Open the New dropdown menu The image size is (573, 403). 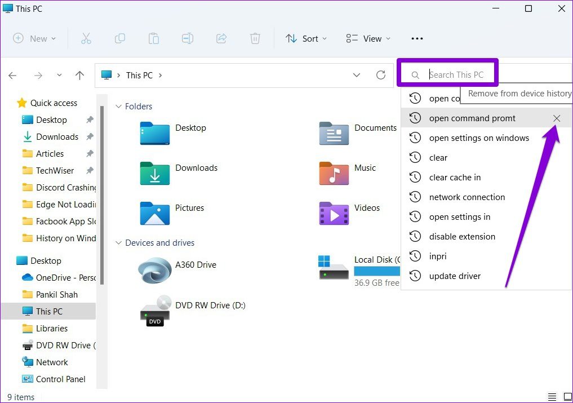click(x=34, y=38)
